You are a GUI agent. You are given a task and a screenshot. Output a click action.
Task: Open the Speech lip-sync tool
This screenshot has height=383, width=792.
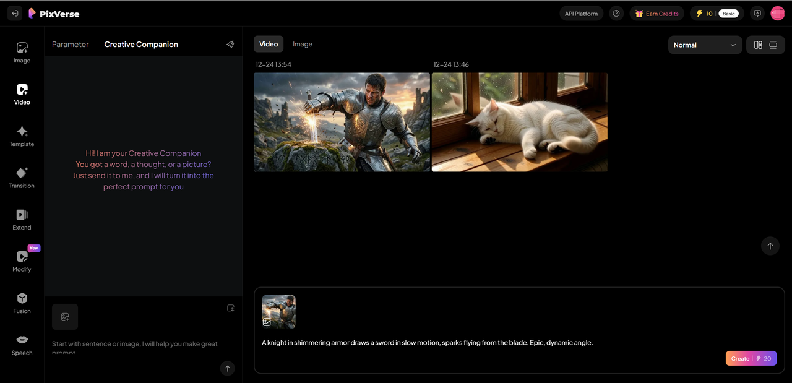point(22,344)
